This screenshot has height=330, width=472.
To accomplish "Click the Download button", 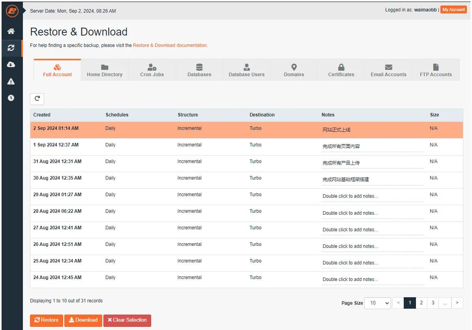I will pyautogui.click(x=83, y=320).
